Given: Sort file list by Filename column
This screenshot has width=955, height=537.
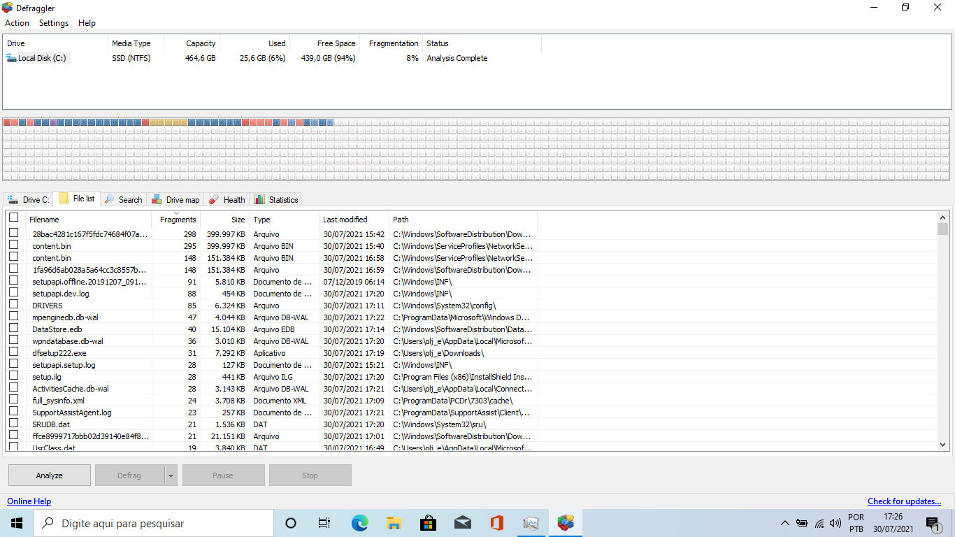Looking at the screenshot, I should pyautogui.click(x=89, y=220).
